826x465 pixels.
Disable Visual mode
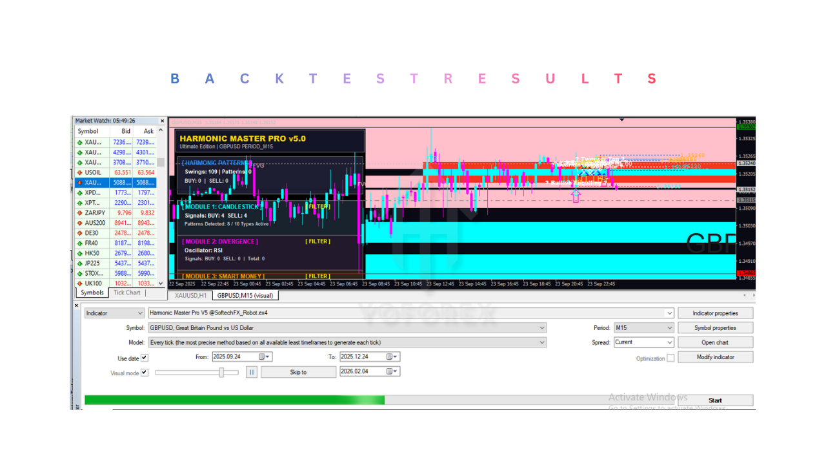click(x=145, y=372)
